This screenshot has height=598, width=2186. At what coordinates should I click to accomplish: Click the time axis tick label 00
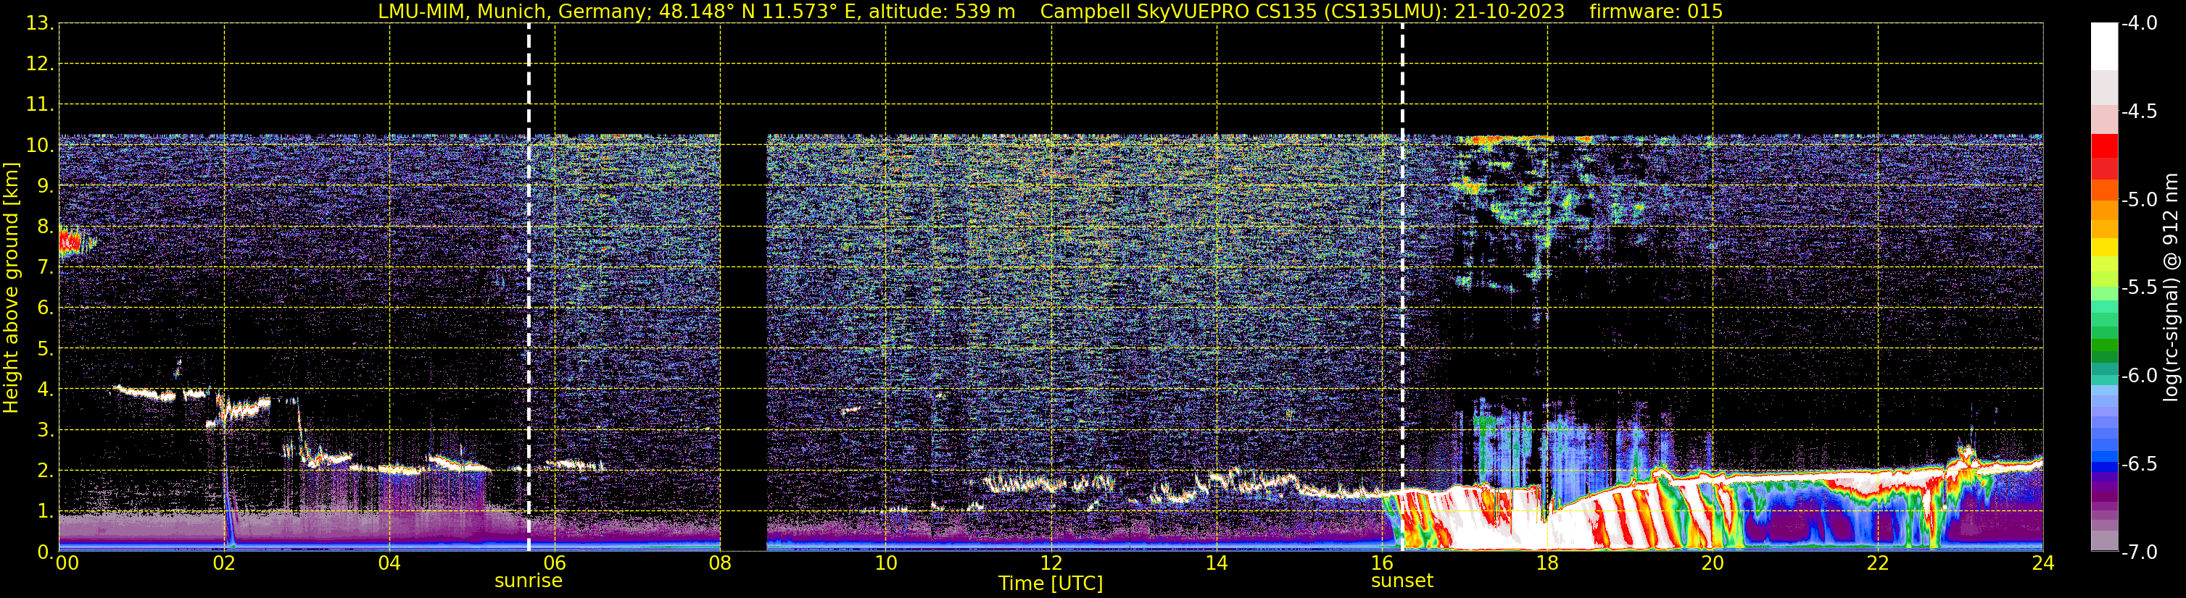click(67, 563)
